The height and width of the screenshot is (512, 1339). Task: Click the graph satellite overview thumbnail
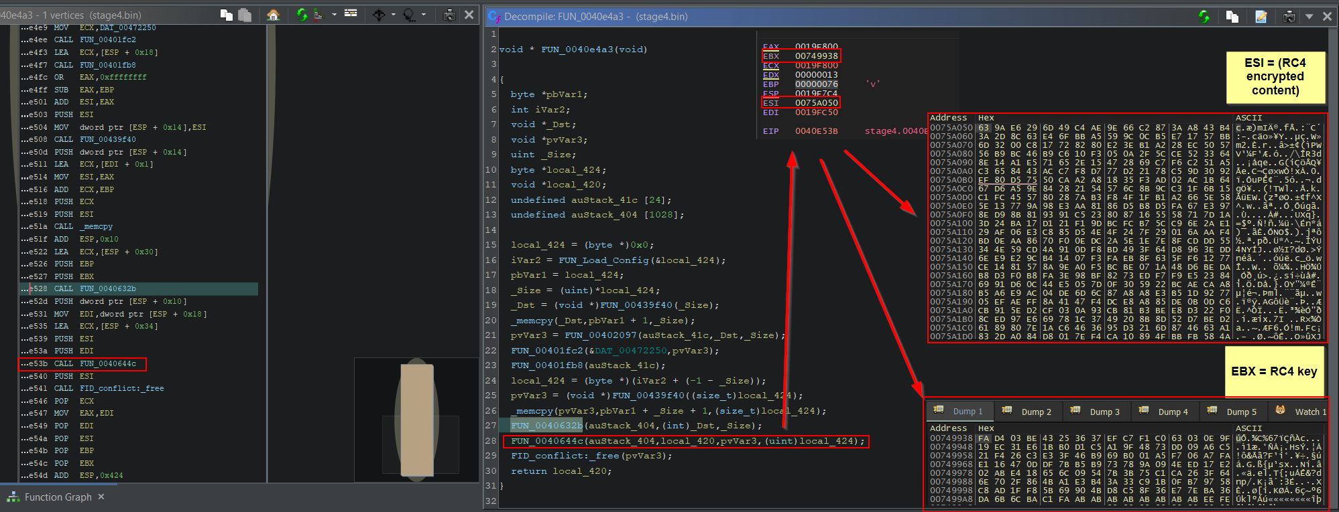(x=416, y=420)
